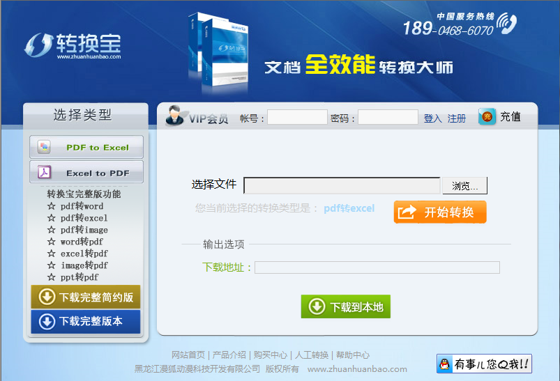The height and width of the screenshot is (381, 560).
Task: Click the pdf转excel current type text
Action: point(349,208)
